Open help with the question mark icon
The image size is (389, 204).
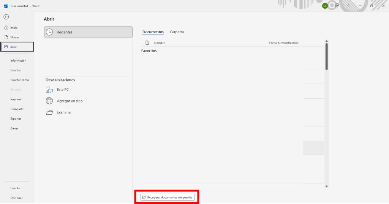(348, 6)
